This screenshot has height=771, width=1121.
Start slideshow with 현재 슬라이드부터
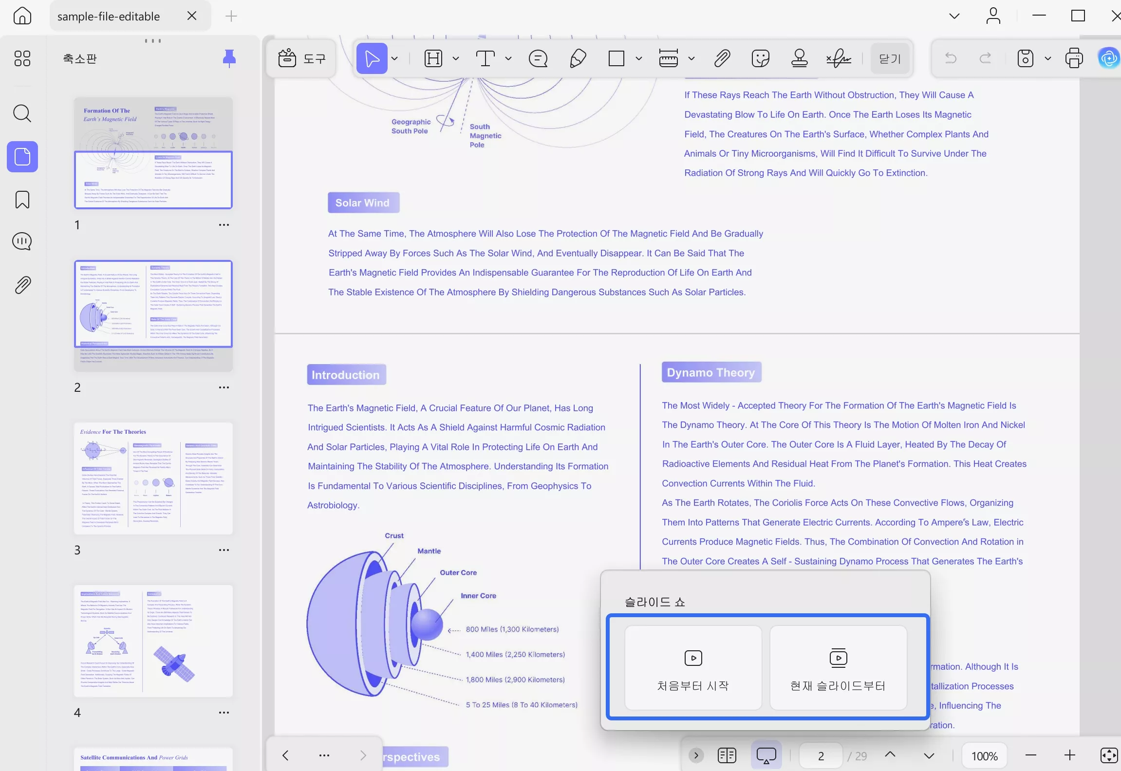click(x=838, y=668)
